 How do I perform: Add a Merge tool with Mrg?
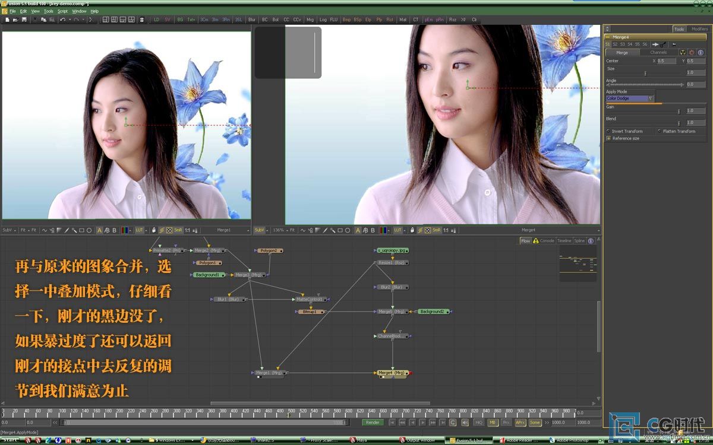(x=310, y=20)
